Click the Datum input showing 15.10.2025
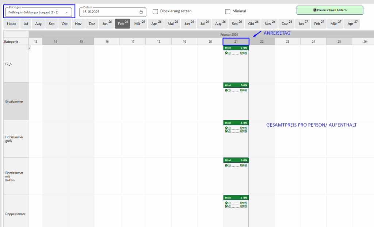Image resolution: width=374 pixels, height=227 pixels. [110, 12]
